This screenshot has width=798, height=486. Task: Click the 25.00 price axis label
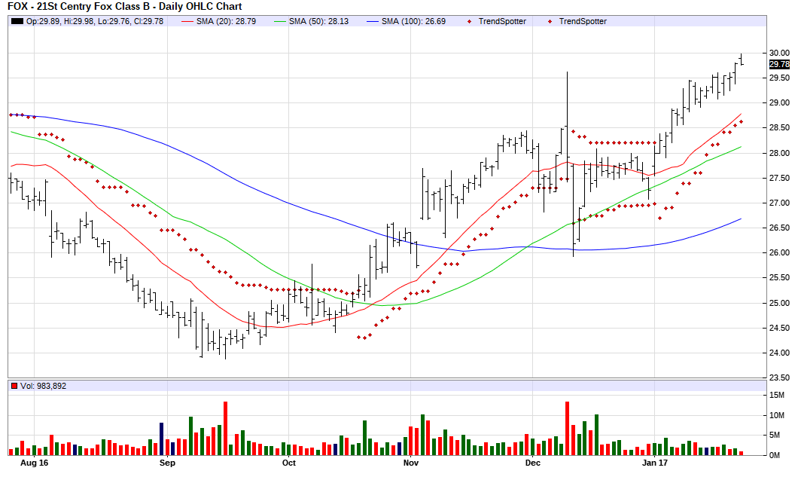tap(779, 303)
